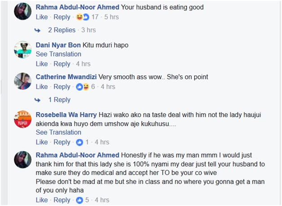Expand 1 Reply under Catherine's comment
282x206 pixels.
[x=59, y=100]
